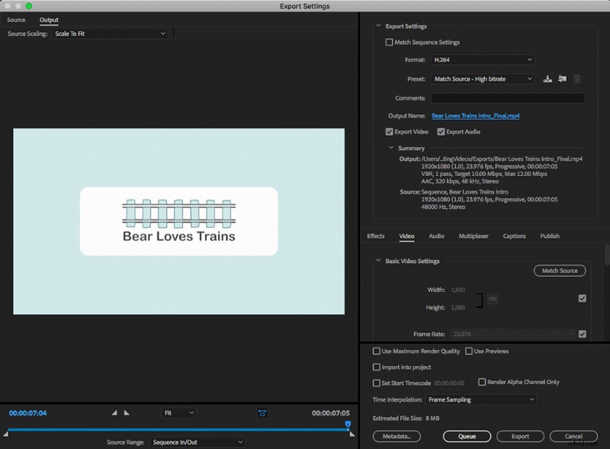
Task: Click the Set In Point marker icon
Action: (x=116, y=412)
